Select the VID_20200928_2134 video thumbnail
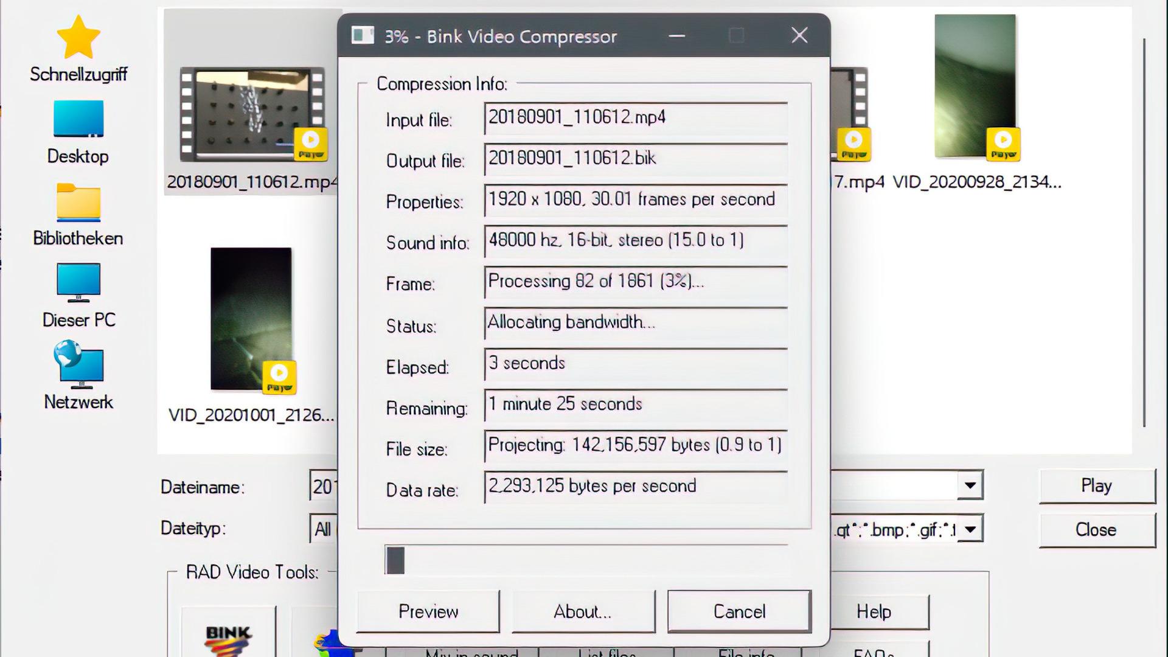 pyautogui.click(x=975, y=86)
